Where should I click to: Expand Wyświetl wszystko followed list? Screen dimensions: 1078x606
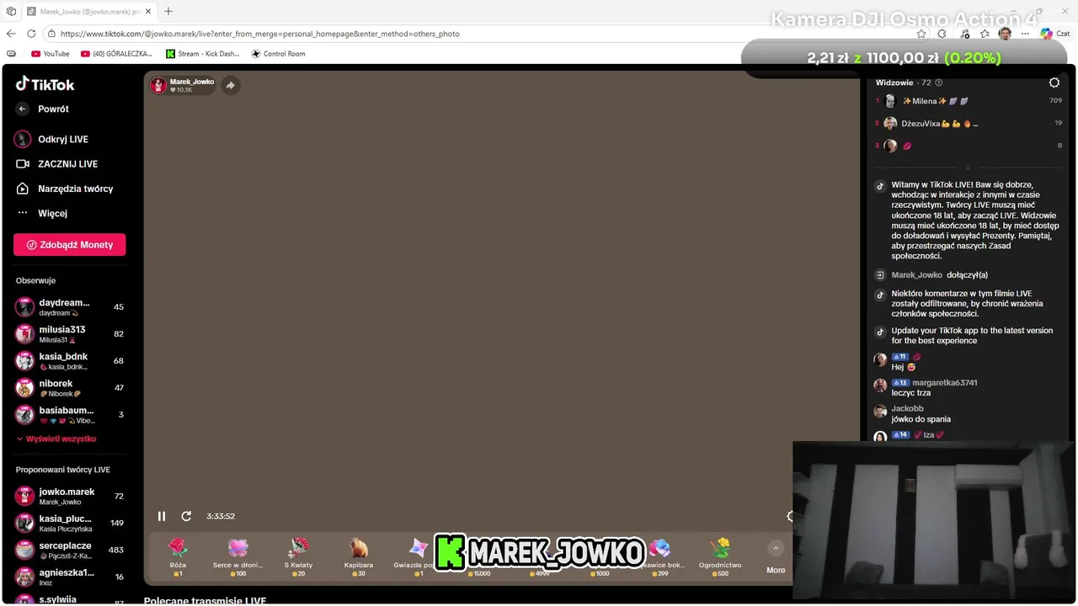tap(56, 439)
